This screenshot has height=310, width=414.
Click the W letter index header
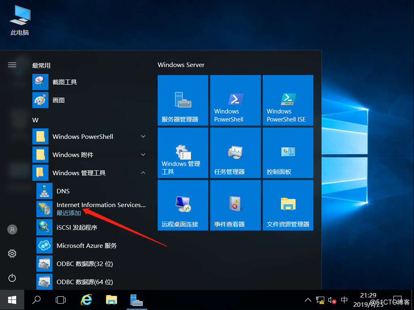[x=36, y=120]
